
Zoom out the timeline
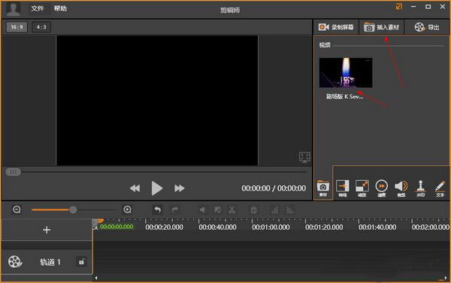(17, 209)
